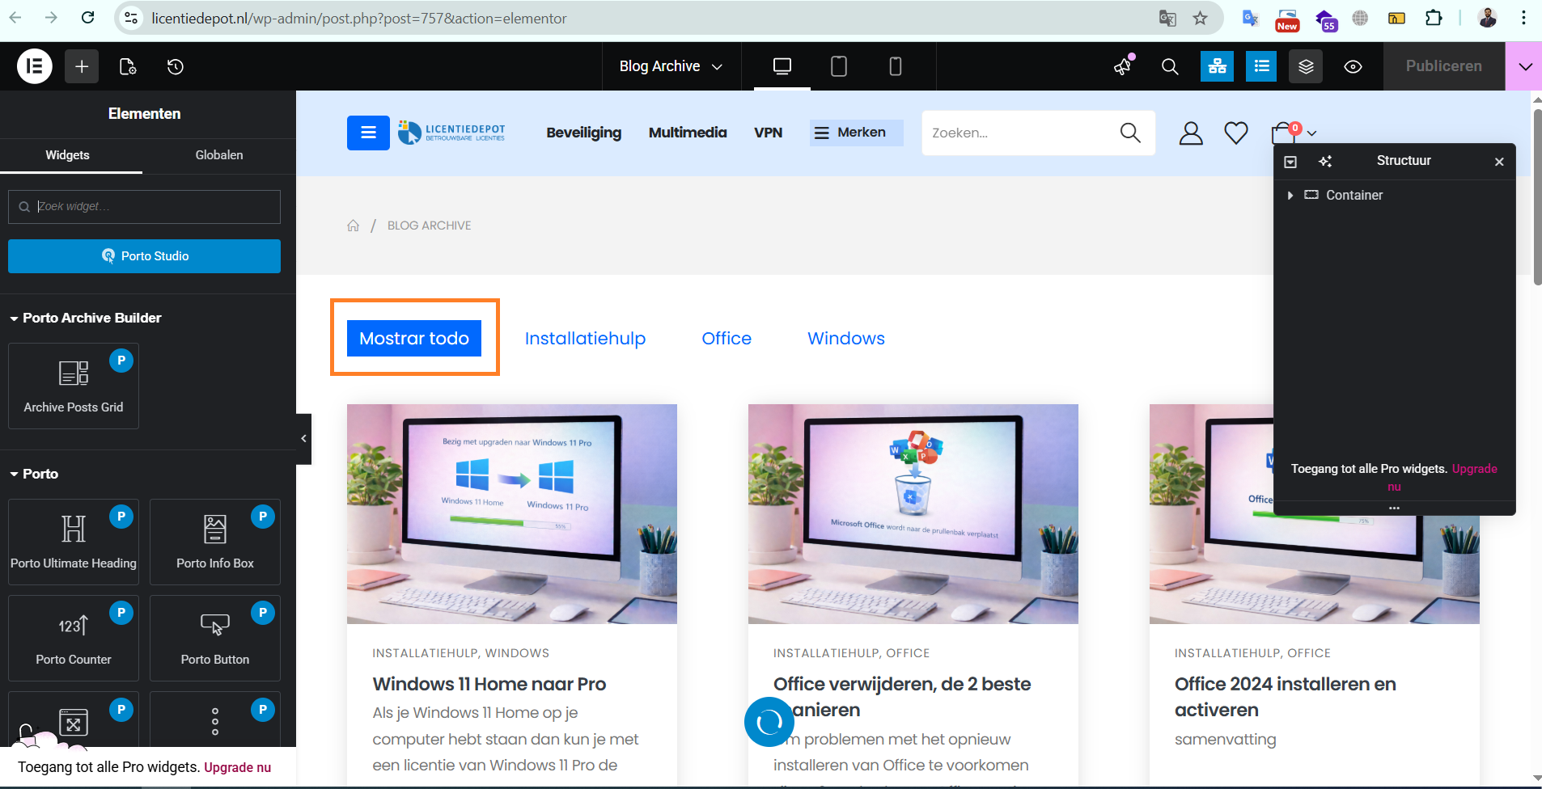Open the Finder search magnifier in top bar
The image size is (1542, 789).
coord(1170,66)
